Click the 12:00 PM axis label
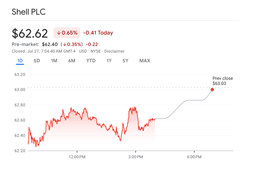Screen dimensions: 257x169 pyautogui.click(x=77, y=157)
